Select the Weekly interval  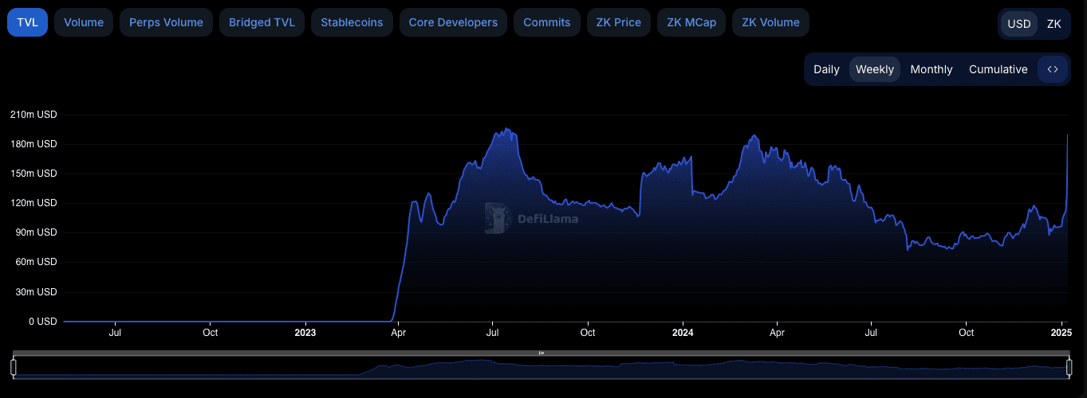pos(875,69)
